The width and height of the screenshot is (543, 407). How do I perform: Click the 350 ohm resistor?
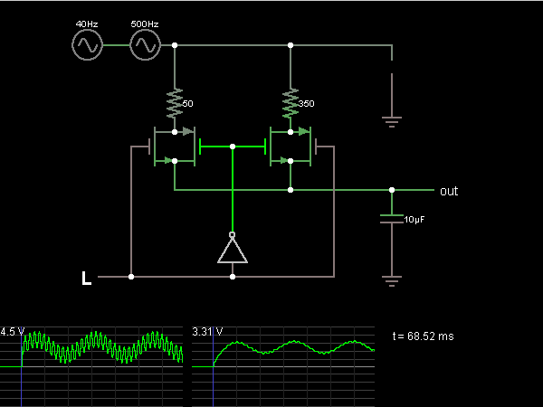tap(291, 103)
